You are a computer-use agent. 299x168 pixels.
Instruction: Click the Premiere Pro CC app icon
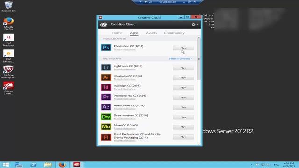[106, 97]
